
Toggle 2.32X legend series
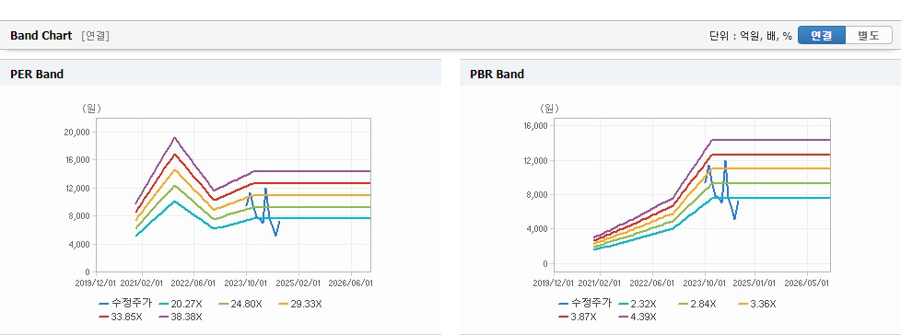pyautogui.click(x=638, y=304)
